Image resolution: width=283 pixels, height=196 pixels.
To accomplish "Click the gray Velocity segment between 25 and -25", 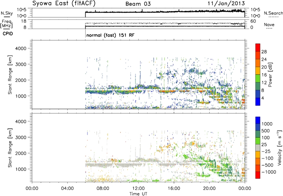I will tap(258, 148).
